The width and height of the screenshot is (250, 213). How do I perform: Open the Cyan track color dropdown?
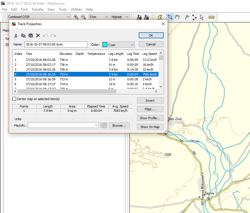point(118,45)
